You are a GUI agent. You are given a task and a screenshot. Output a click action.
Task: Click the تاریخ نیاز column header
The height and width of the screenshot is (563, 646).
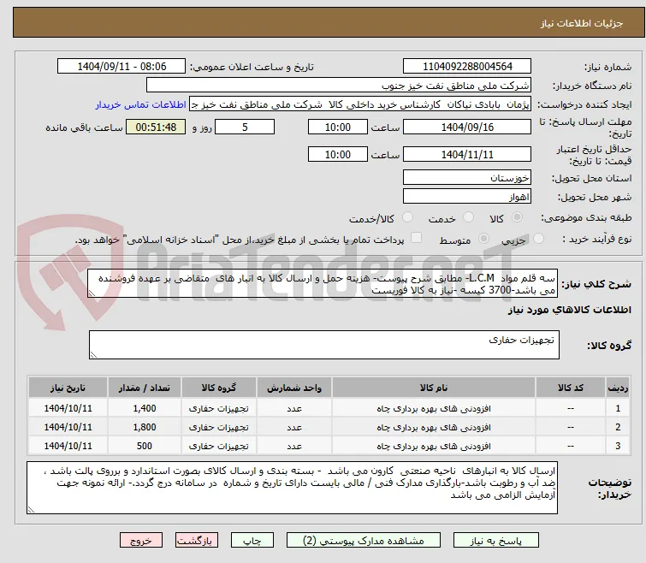(68, 388)
